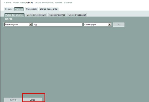The width and height of the screenshot is (149, 102).
Task: Select the Gestió top menu
Action: click(30, 3)
